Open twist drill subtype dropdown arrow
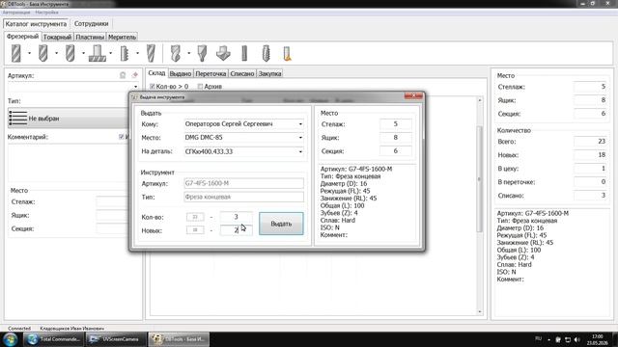 point(189,54)
